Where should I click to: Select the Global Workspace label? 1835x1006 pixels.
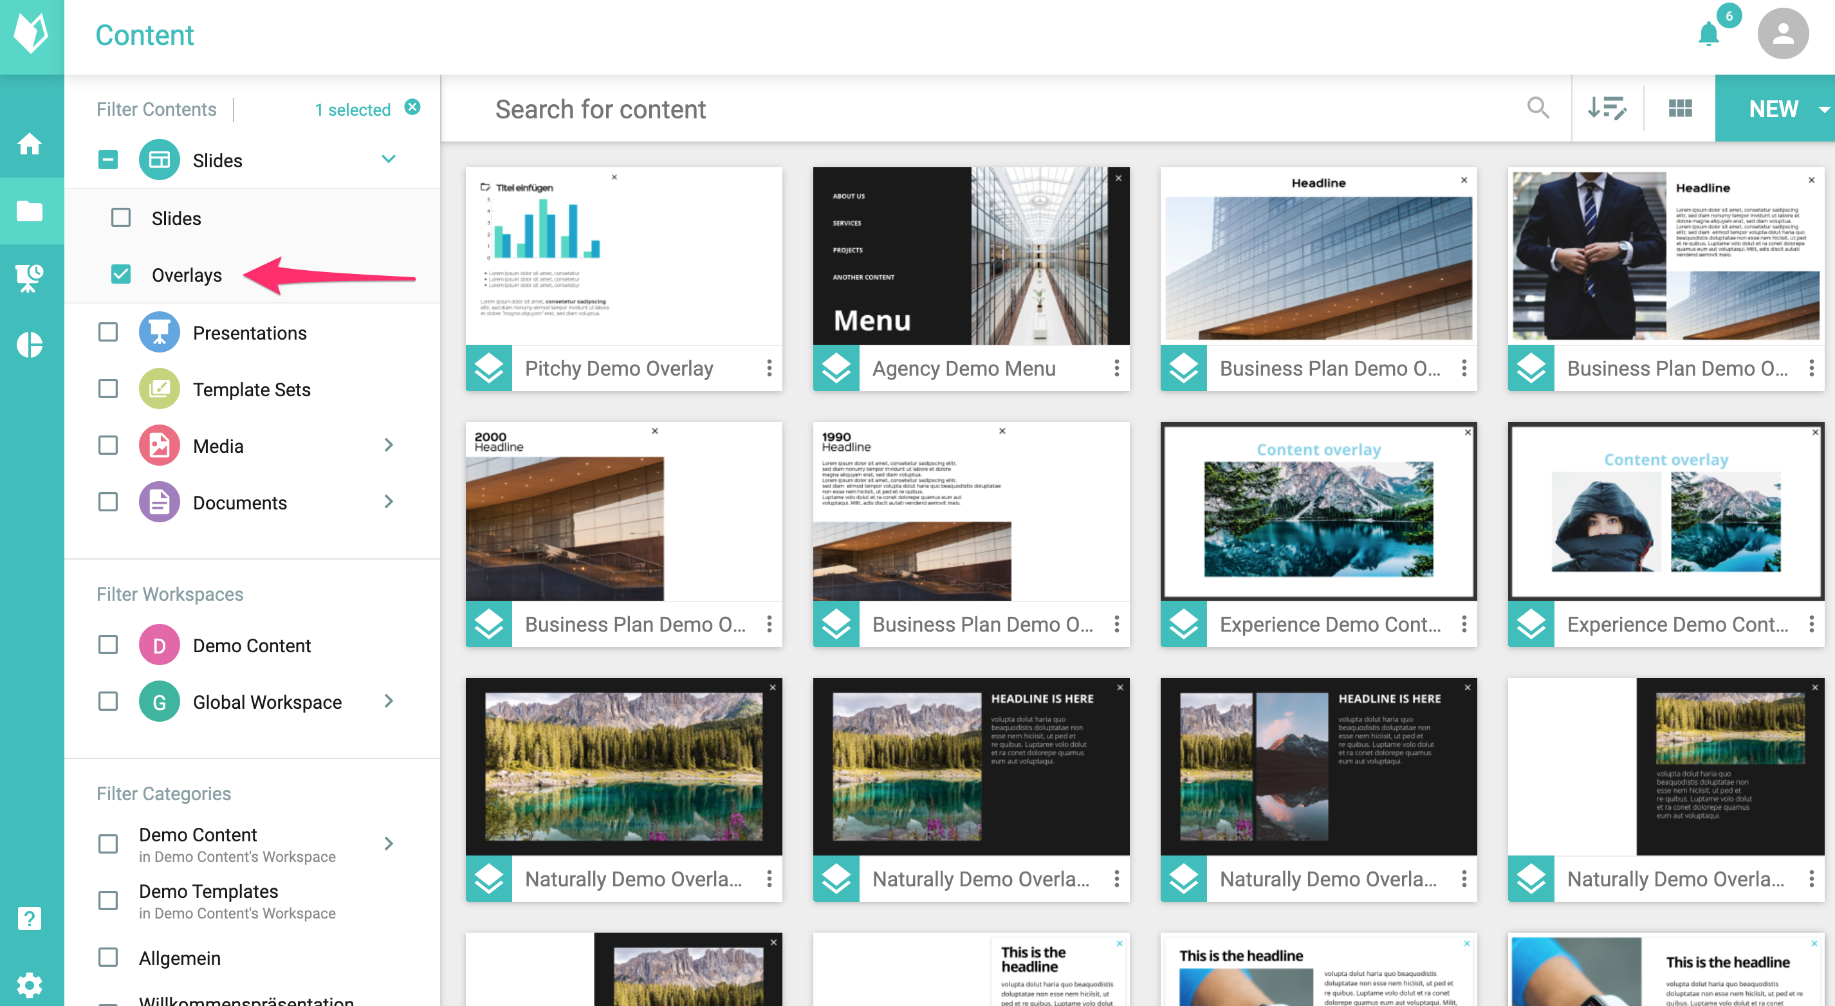[267, 702]
